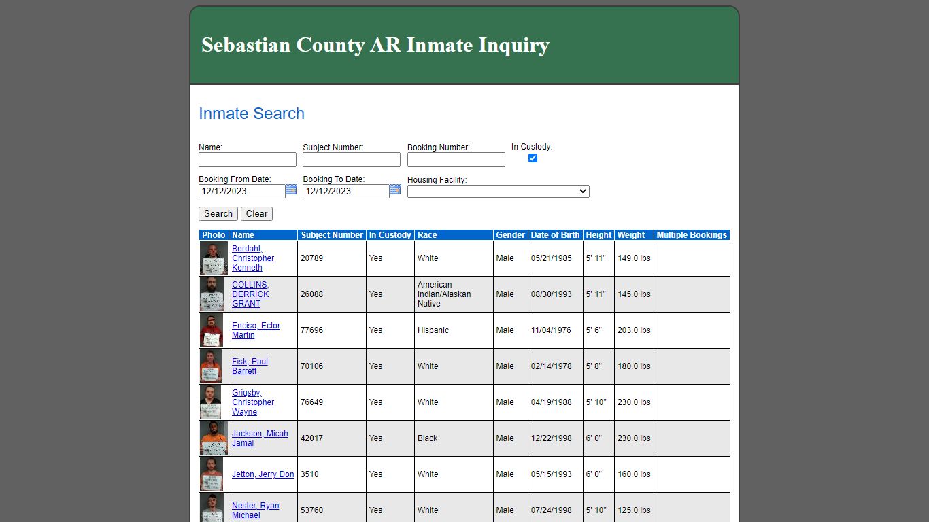Screen dimensions: 929x522
Task: Click Jackson's mugshot thumbnail
Action: pyautogui.click(x=214, y=438)
